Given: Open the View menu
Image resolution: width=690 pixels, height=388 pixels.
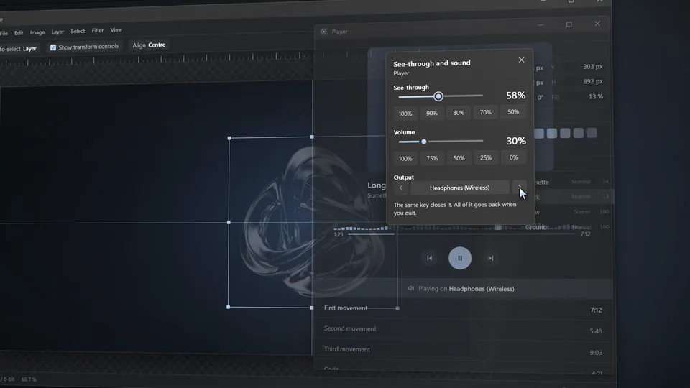Looking at the screenshot, I should pos(116,30).
